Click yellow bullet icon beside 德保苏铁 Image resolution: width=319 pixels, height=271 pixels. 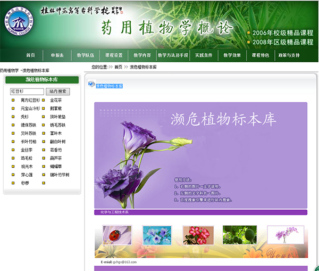tap(14, 125)
